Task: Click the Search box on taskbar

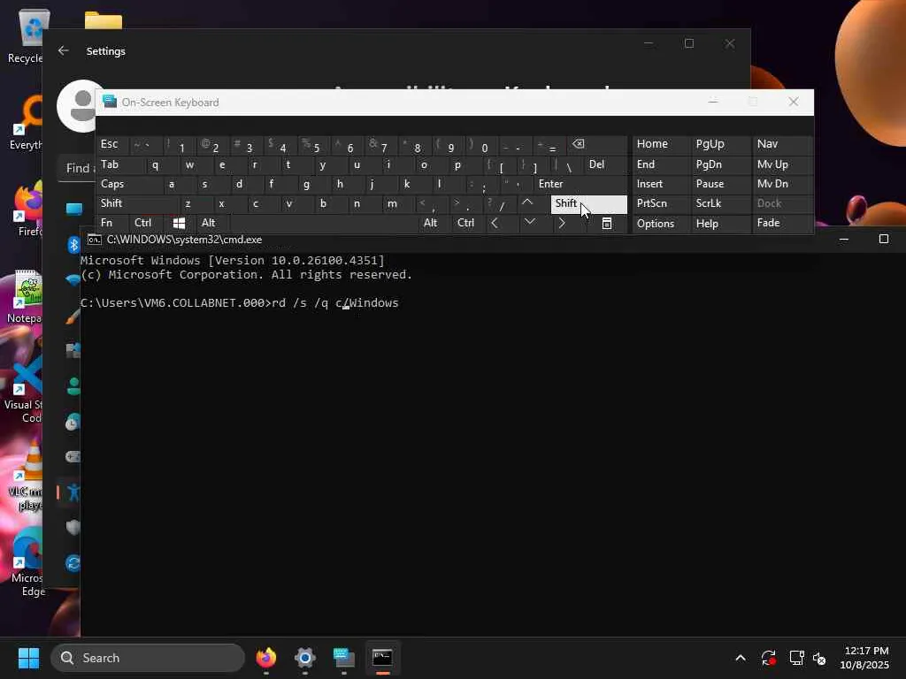Action: [148, 658]
